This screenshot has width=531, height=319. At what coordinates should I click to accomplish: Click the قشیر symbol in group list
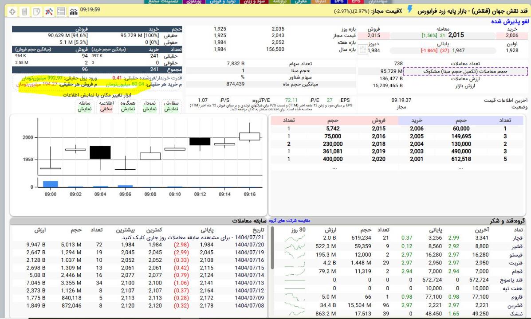518,246
